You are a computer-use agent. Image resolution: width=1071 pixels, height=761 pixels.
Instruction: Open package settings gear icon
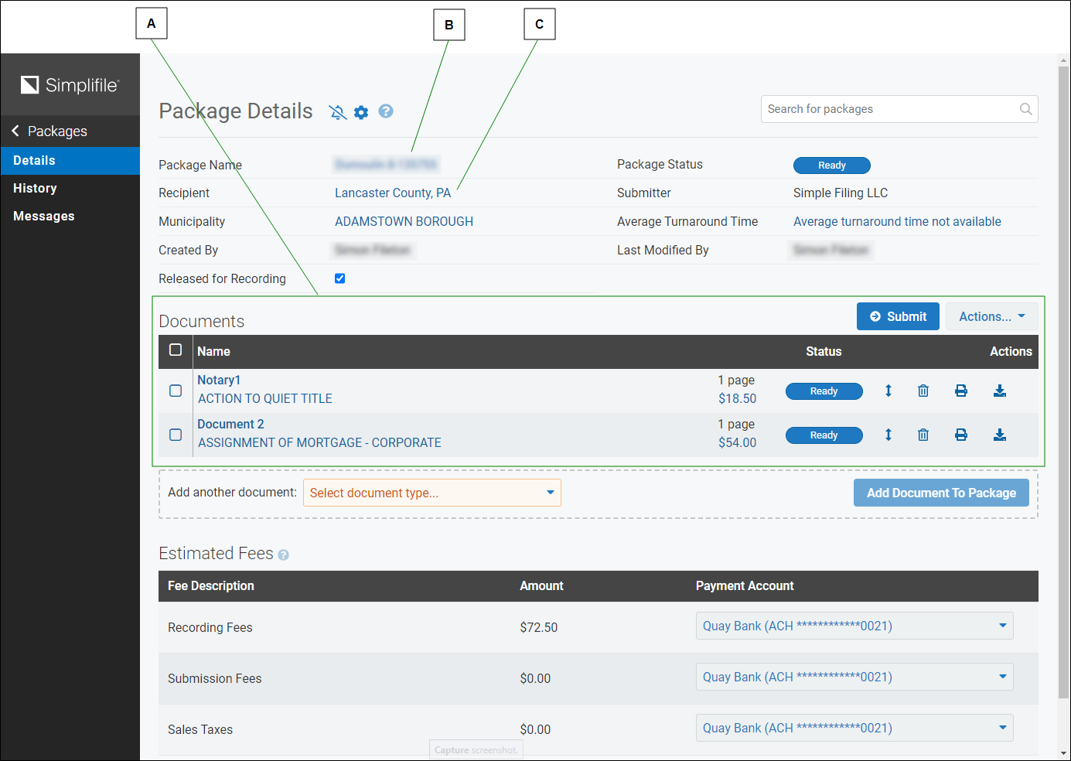coord(361,113)
